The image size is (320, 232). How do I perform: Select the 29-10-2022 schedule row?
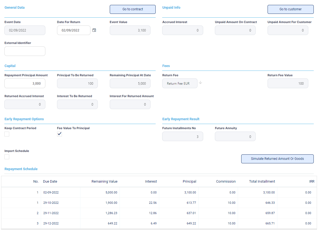pos(51,203)
